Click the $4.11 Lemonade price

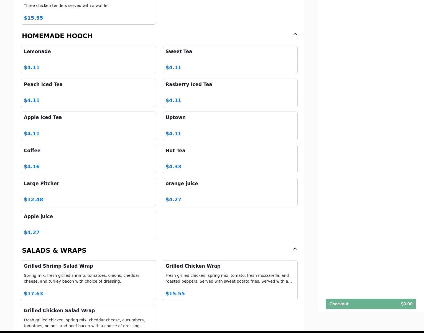(32, 68)
